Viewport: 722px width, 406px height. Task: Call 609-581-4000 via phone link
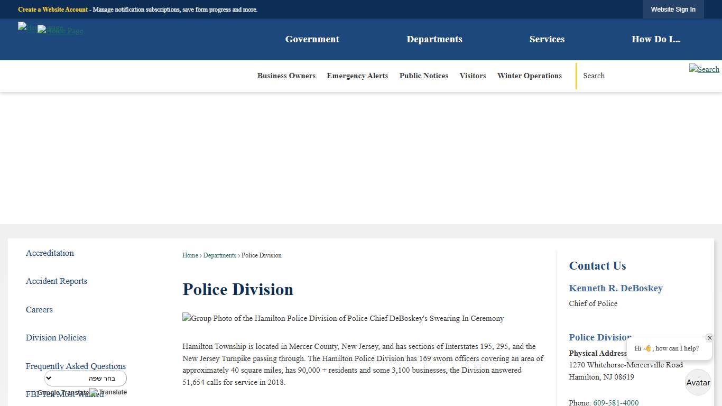pos(616,402)
